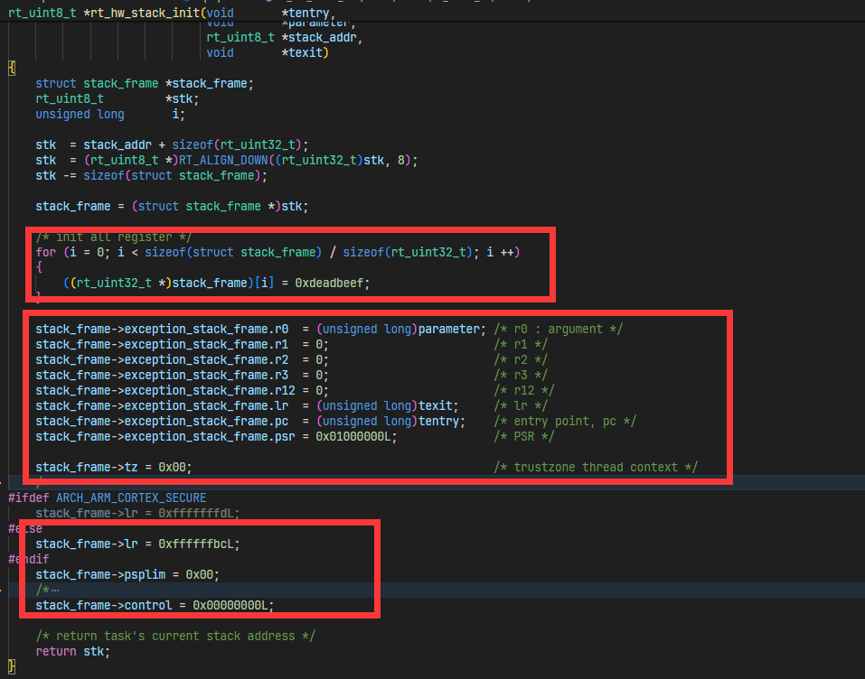
Task: Click the exception_stack_frame.pc field
Action: (162, 421)
